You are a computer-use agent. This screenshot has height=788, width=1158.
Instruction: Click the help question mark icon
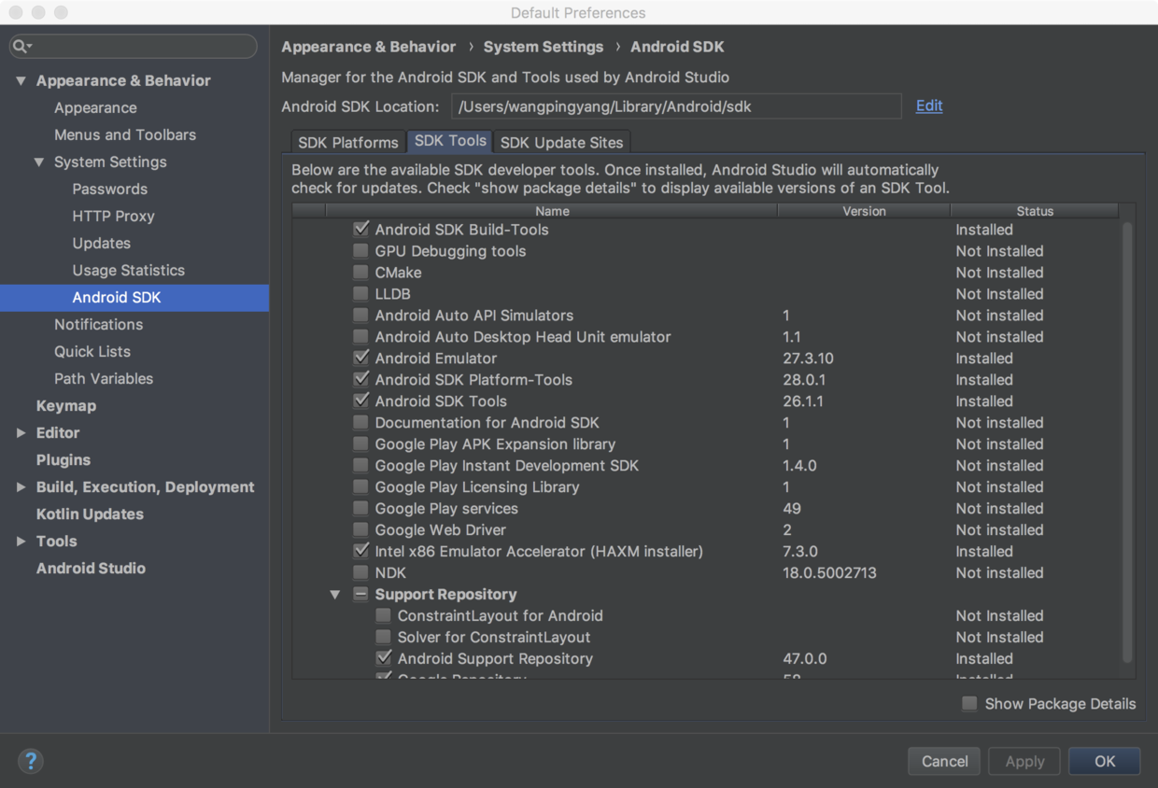tap(30, 761)
